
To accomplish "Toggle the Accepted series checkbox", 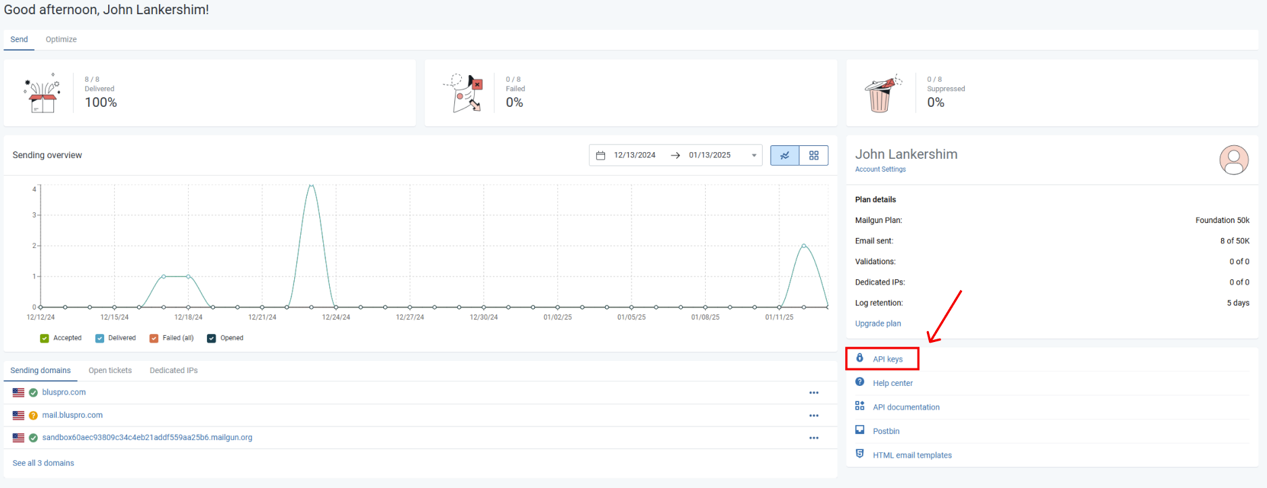I will tap(45, 339).
